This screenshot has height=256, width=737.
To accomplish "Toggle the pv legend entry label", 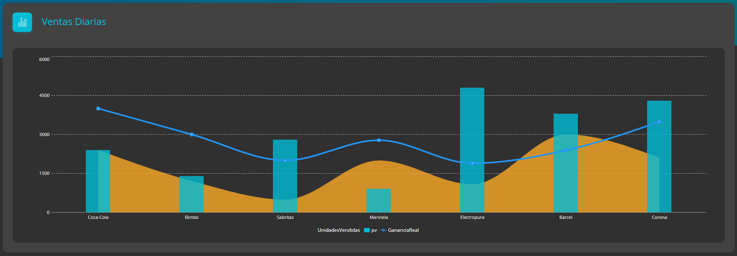I will click(x=374, y=230).
